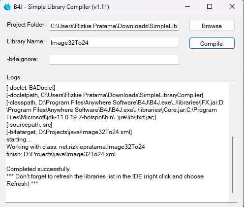Click the 'Completed successfully.' log line
The height and width of the screenshot is (207, 244).
(38, 169)
